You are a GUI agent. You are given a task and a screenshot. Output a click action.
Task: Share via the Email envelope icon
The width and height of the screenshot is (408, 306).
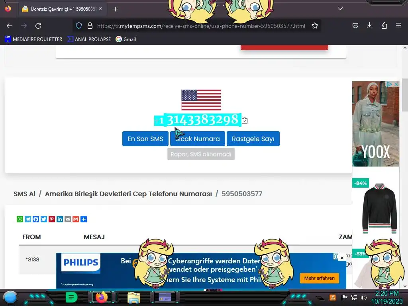68,219
